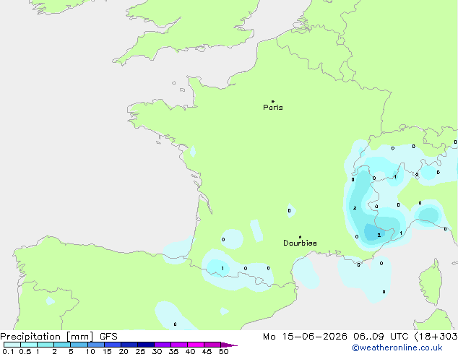The image size is (458, 354).
Task: Click the GFS model name text
Action: coord(108,337)
